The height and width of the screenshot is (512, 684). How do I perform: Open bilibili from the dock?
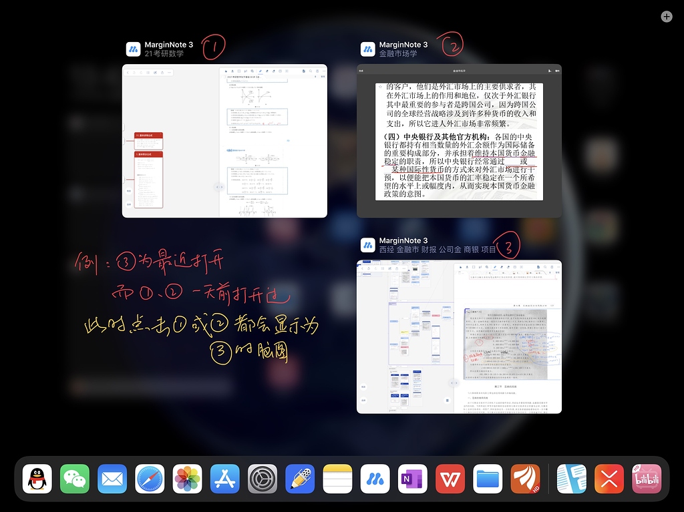tap(646, 479)
